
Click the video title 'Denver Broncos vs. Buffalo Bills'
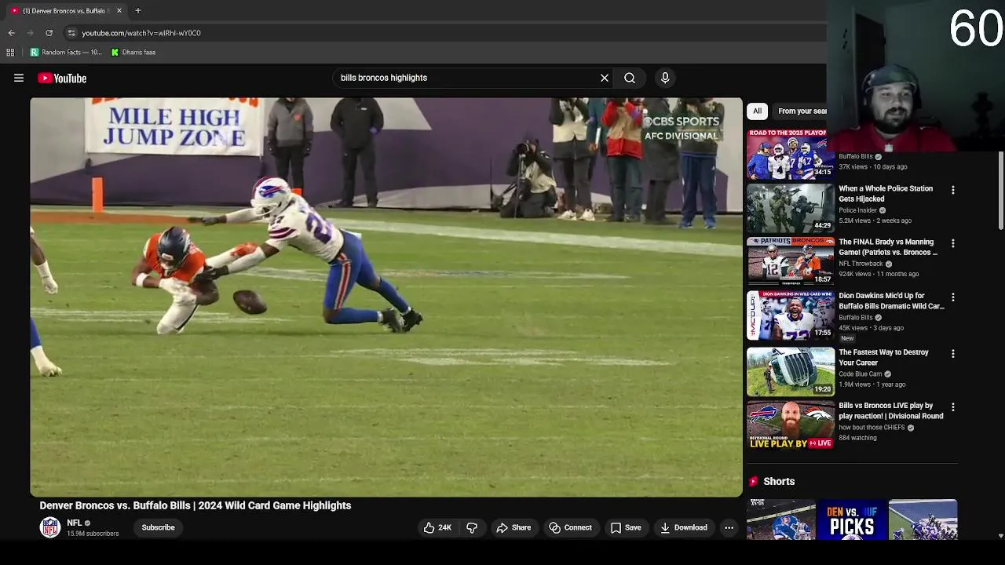pos(196,505)
